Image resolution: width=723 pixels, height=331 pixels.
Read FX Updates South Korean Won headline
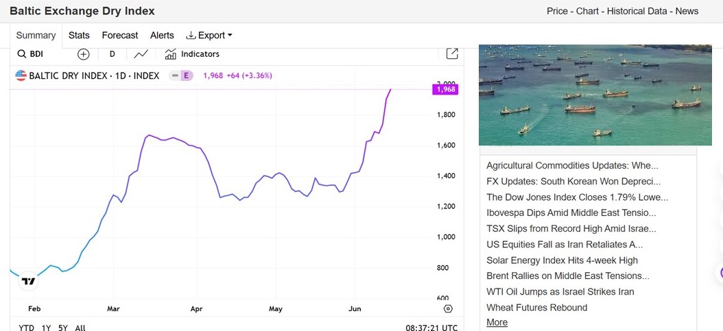pyautogui.click(x=573, y=182)
